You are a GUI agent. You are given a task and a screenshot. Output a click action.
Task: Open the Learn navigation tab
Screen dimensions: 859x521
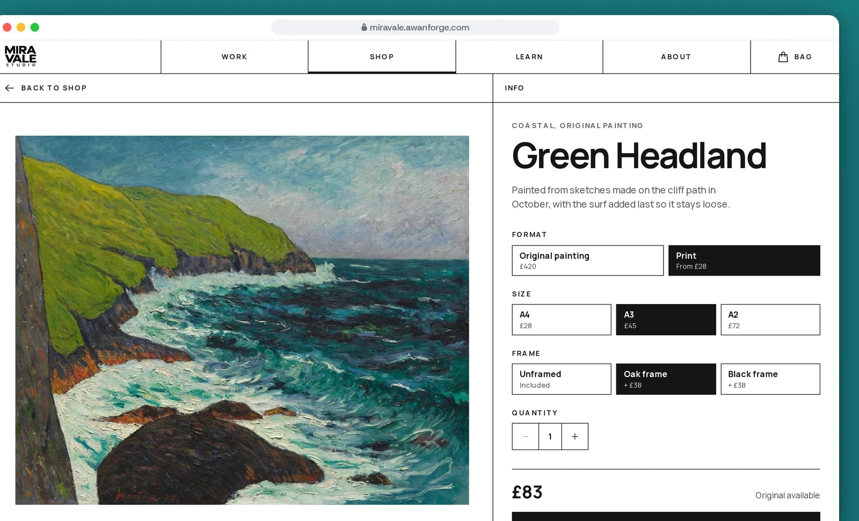pyautogui.click(x=529, y=56)
